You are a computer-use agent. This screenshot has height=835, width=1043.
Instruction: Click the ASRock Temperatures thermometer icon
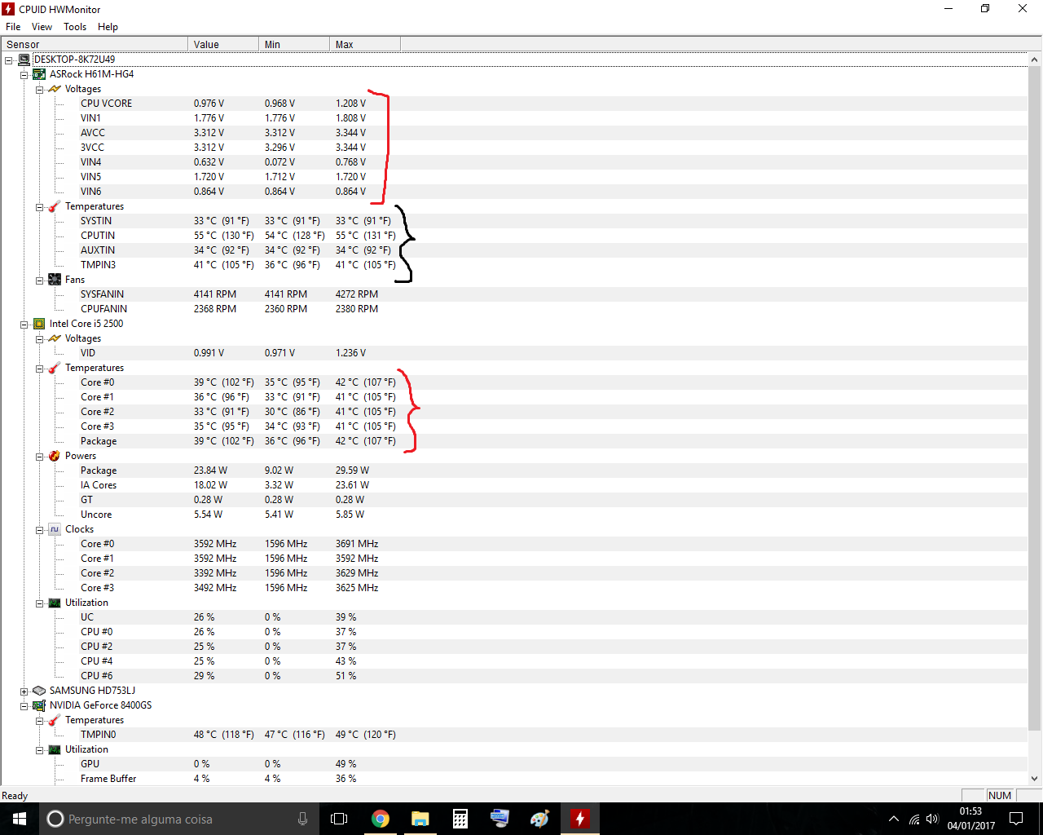[x=55, y=206]
